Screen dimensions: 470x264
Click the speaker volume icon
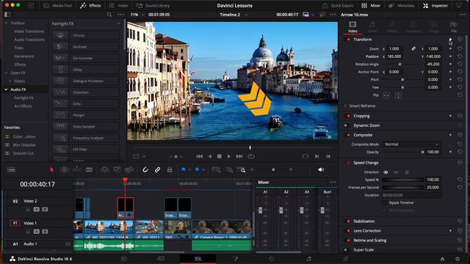tap(321, 169)
